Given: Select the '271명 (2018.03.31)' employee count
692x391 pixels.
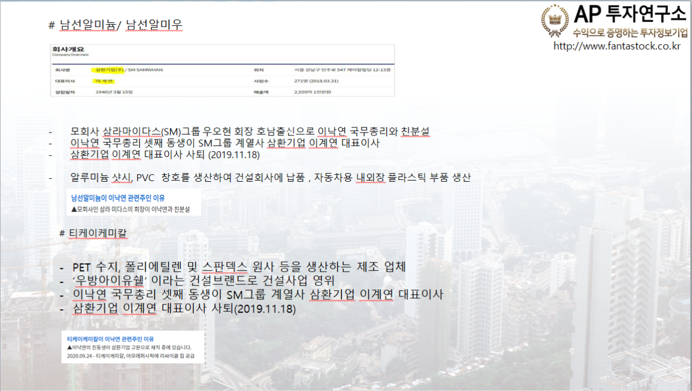Looking at the screenshot, I should point(315,81).
